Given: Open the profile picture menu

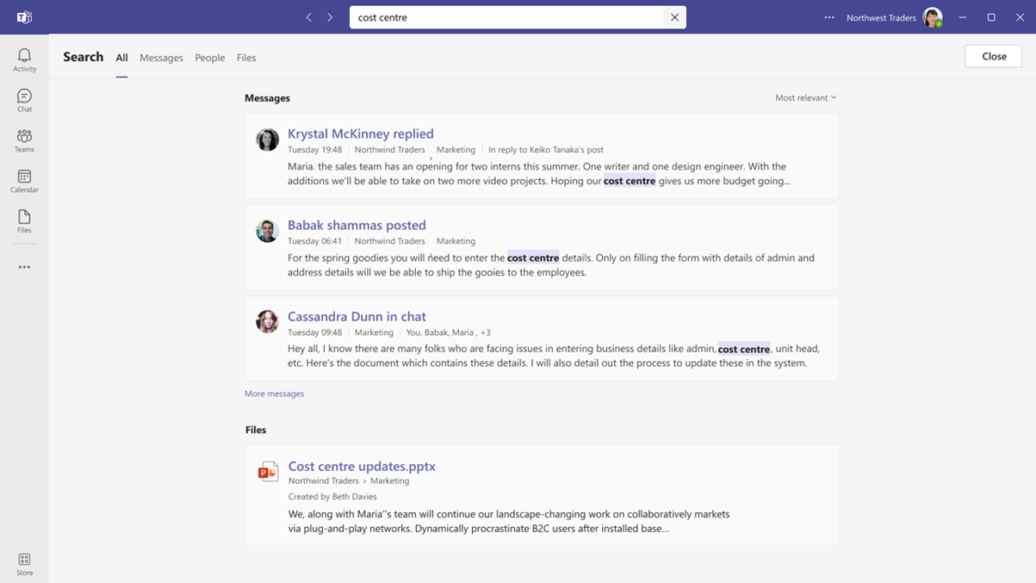Looking at the screenshot, I should (x=932, y=17).
